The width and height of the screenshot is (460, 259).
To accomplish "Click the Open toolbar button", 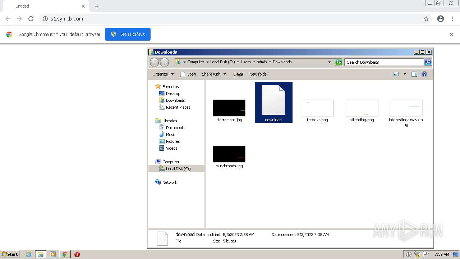I will click(x=188, y=74).
